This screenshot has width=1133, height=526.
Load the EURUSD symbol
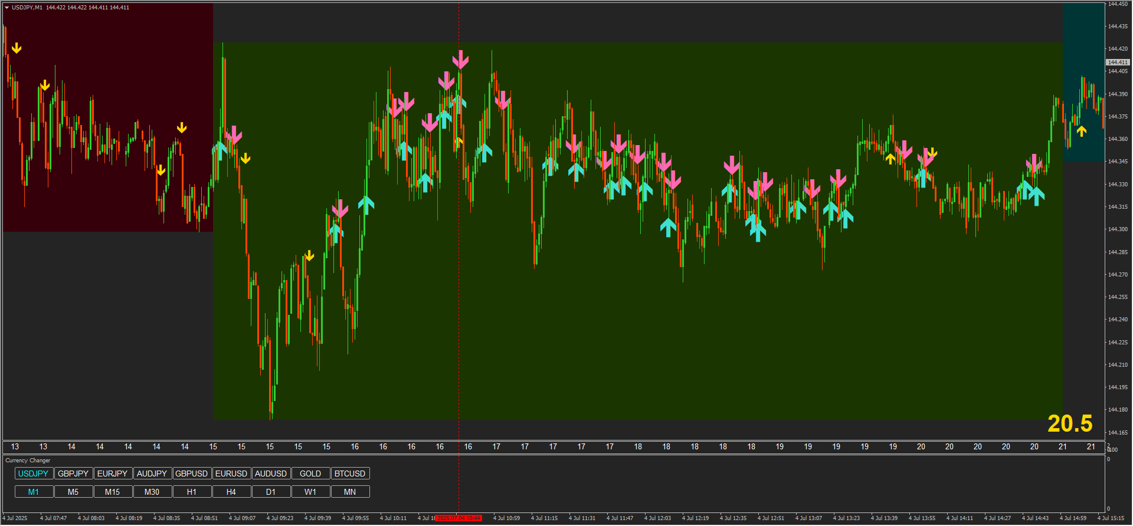click(x=231, y=474)
